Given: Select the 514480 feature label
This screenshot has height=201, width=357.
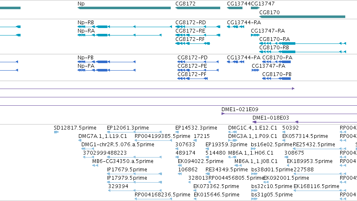Looking at the screenshot, I should 215,153.
